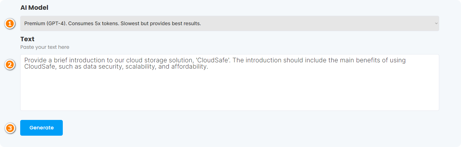Click the 'Paste your text here' hint
This screenshot has height=147, width=461.
(45, 47)
